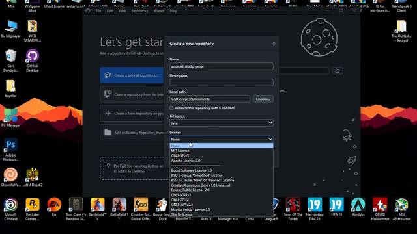Viewport: 417px width, 234px height.
Task: Select the Aimlabs desktop icon
Action: pos(358,207)
